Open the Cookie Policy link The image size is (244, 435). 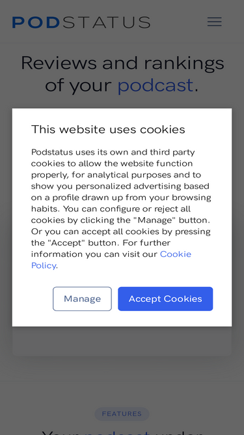coord(111,260)
